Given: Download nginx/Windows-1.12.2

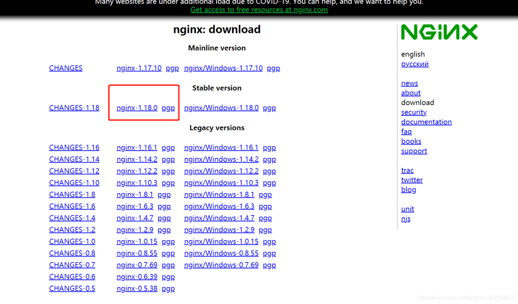Looking at the screenshot, I should [221, 171].
